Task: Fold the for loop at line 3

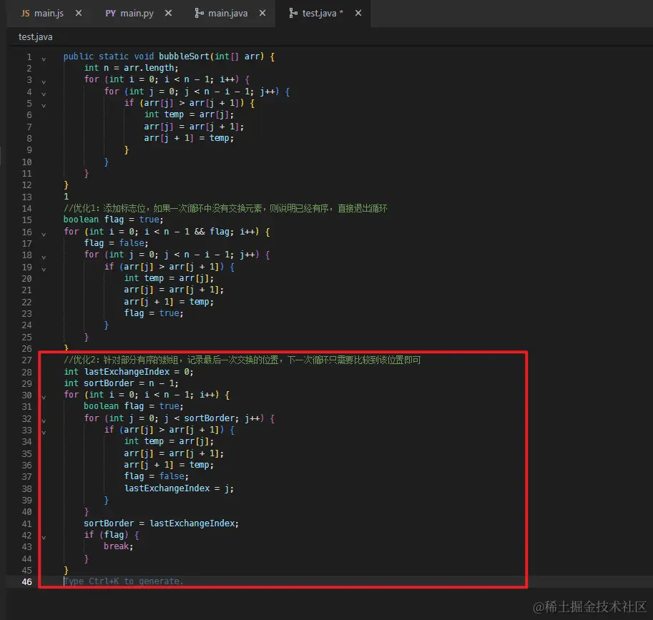Action: [x=44, y=82]
